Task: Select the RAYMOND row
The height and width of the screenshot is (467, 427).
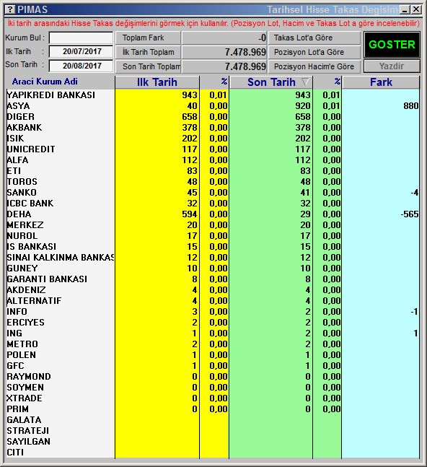Action: coord(213,377)
